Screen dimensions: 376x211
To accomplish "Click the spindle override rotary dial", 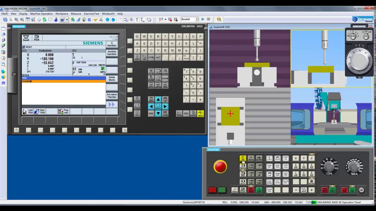I will tap(329, 166).
